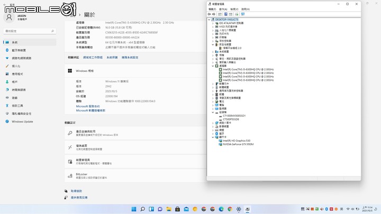
Task: Click 提供意見反應 (Give feedback) link
Action: click(x=79, y=198)
